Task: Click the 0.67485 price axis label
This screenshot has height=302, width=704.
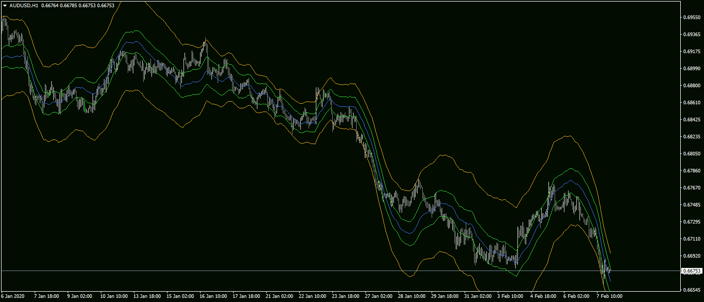Action: point(691,204)
